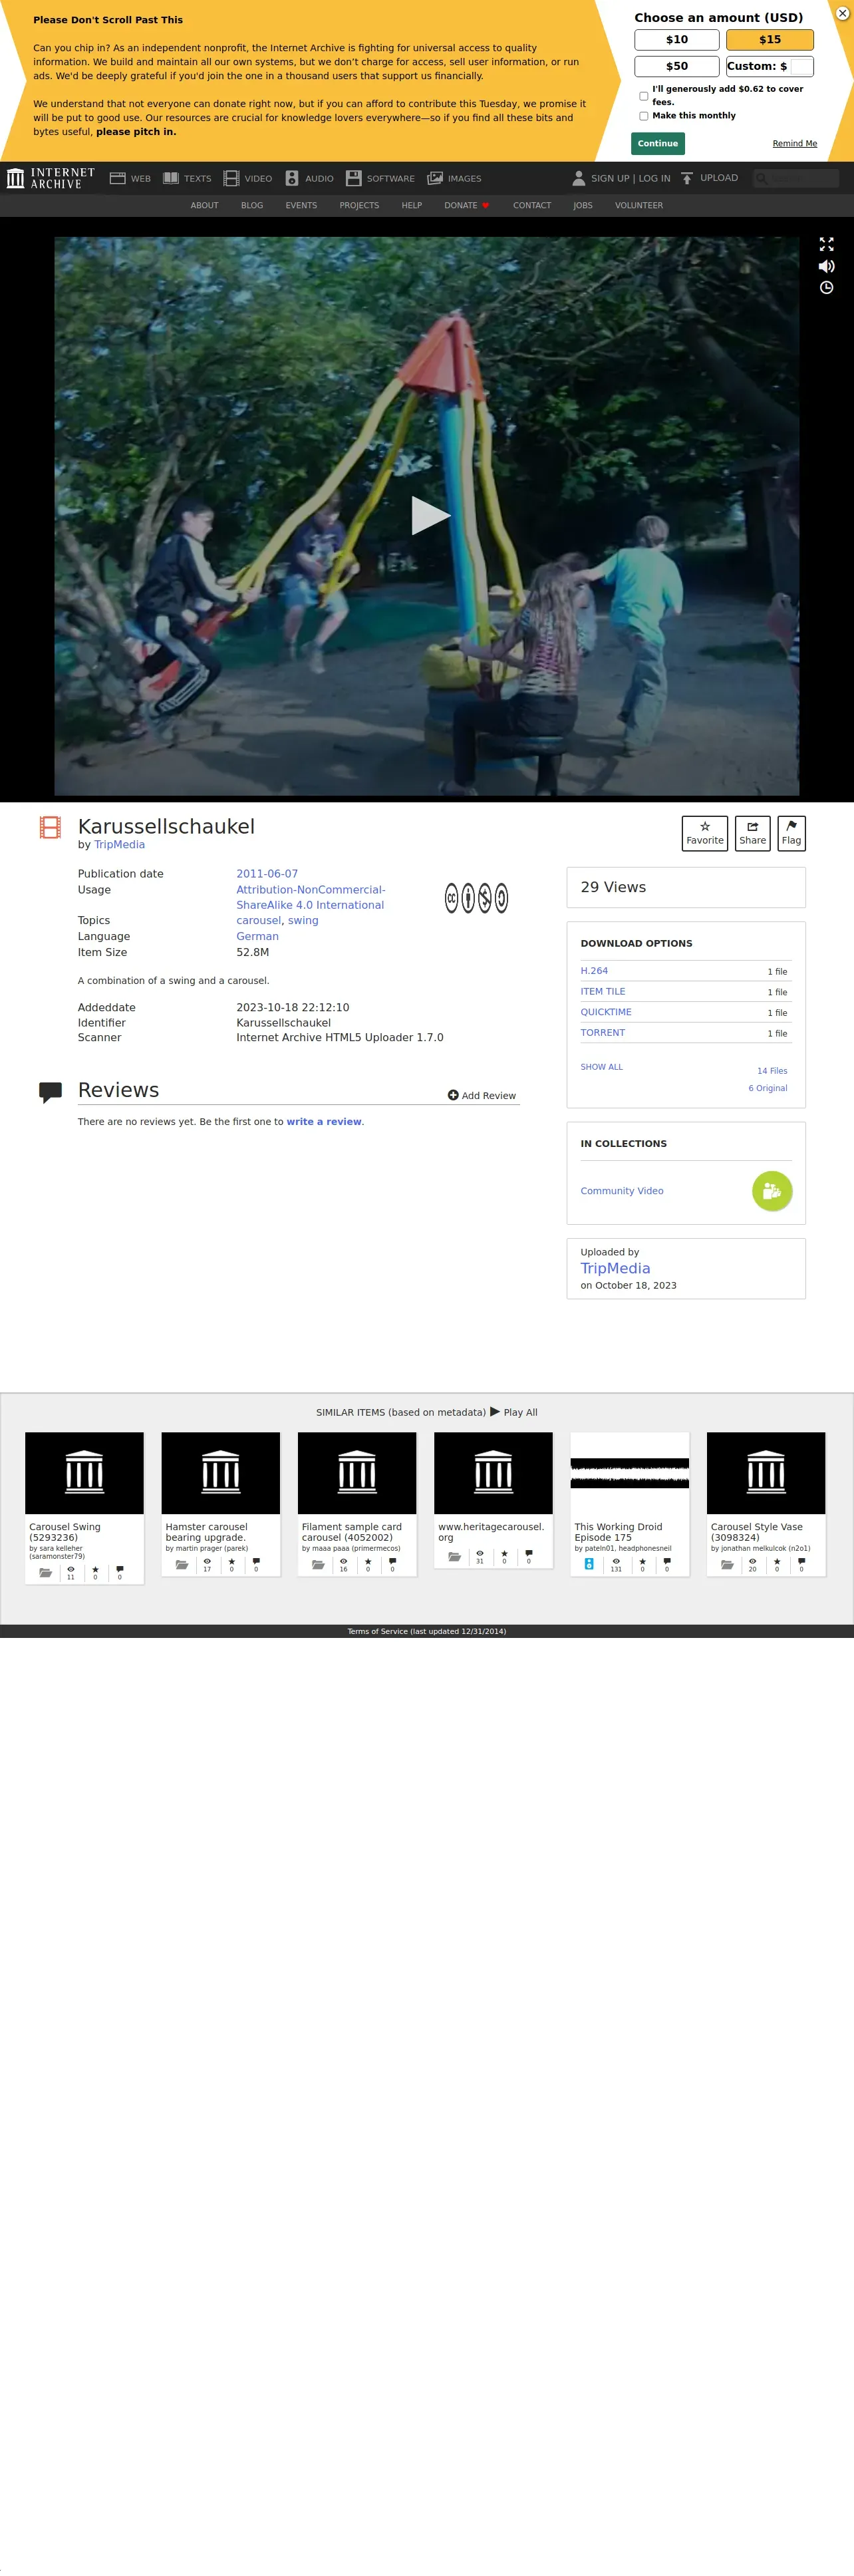The image size is (854, 2576).
Task: Select the $50 donation amount
Action: (677, 66)
